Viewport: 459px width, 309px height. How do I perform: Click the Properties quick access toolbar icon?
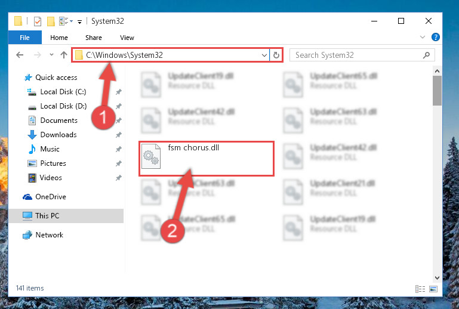tap(38, 21)
